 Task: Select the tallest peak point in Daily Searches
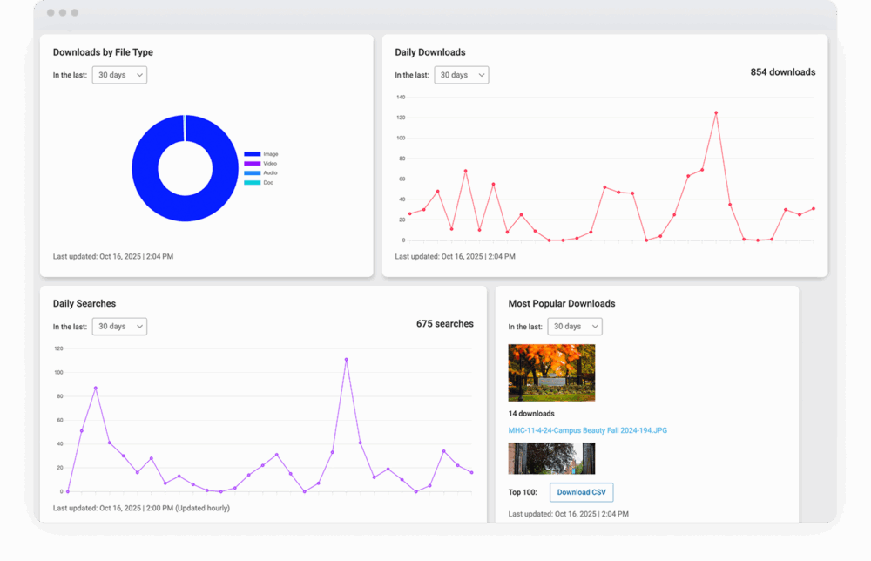[x=346, y=359]
